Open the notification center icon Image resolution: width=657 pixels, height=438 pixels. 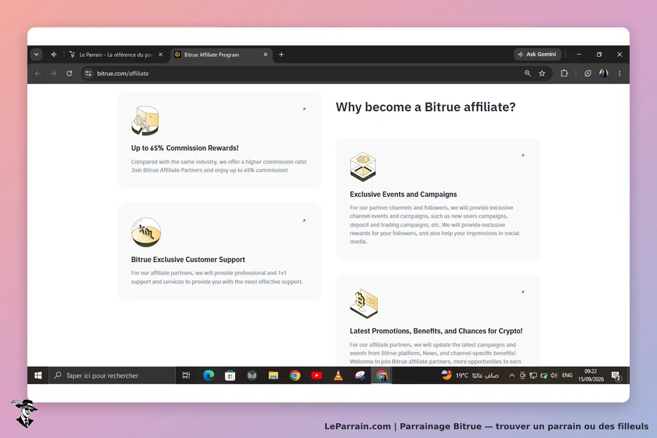pyautogui.click(x=616, y=376)
